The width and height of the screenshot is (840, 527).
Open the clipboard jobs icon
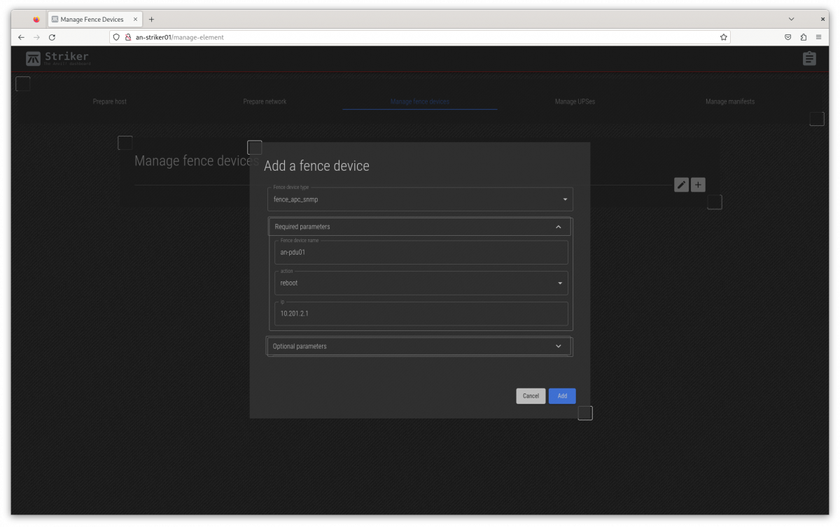pyautogui.click(x=809, y=59)
